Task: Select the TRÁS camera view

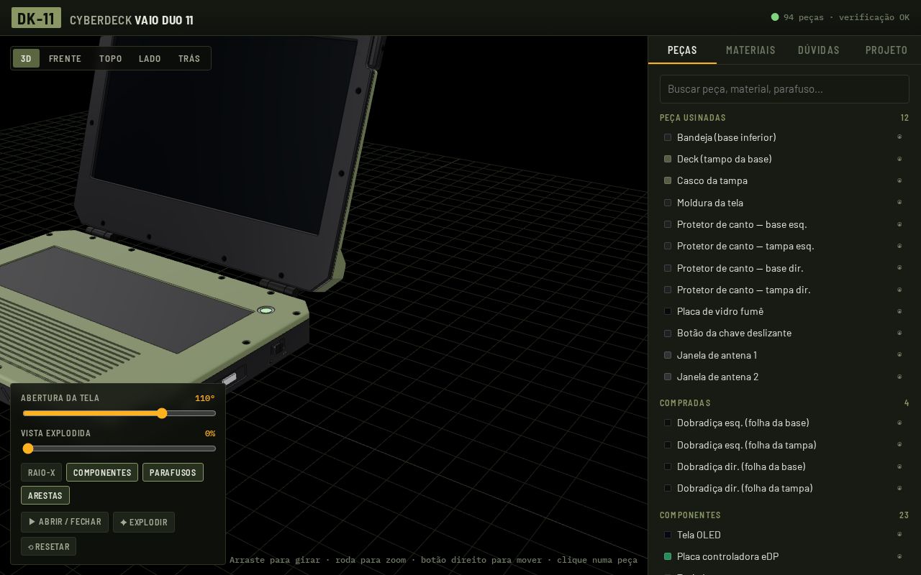Action: pos(189,58)
